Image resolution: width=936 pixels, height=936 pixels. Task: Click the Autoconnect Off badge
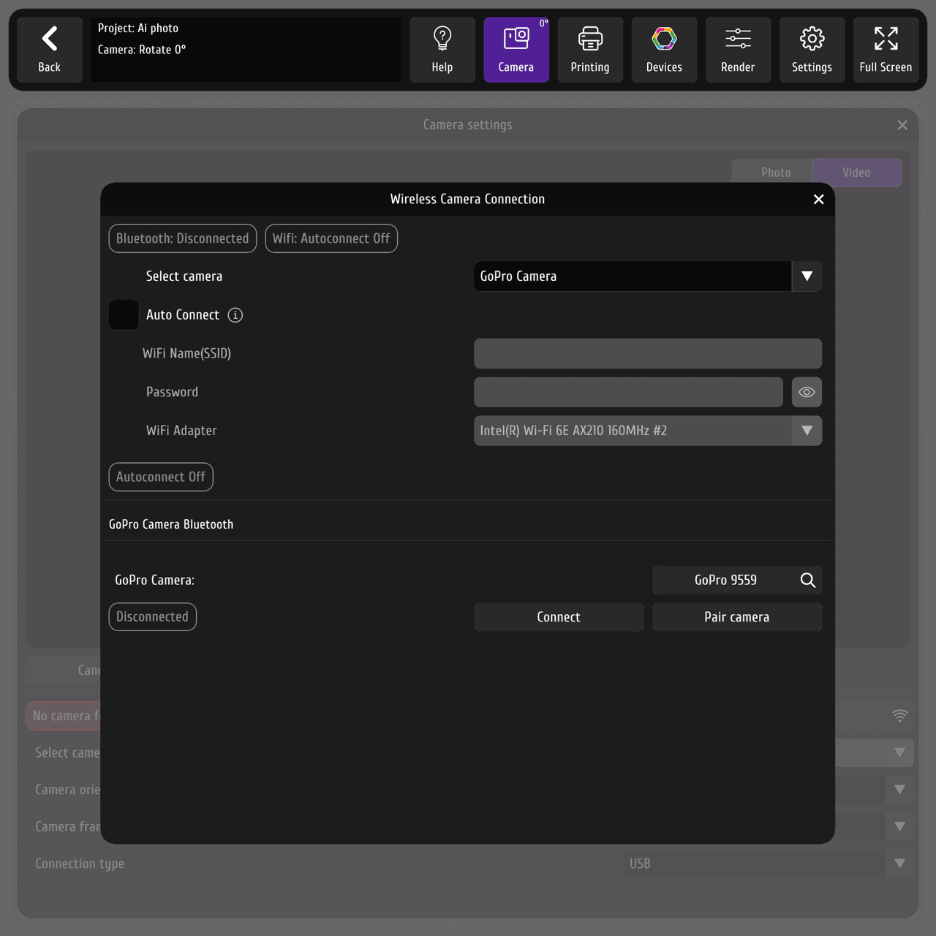pos(161,477)
